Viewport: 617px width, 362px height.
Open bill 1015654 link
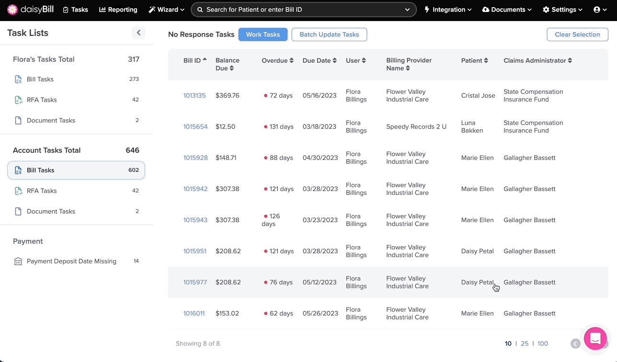[195, 127]
